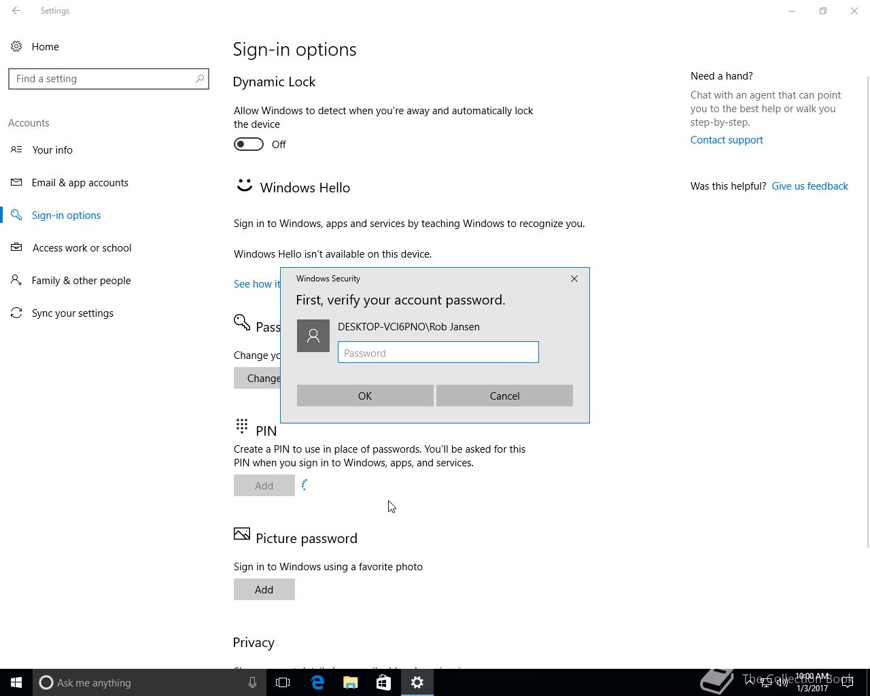Click the Sign-in options key icon

point(16,215)
